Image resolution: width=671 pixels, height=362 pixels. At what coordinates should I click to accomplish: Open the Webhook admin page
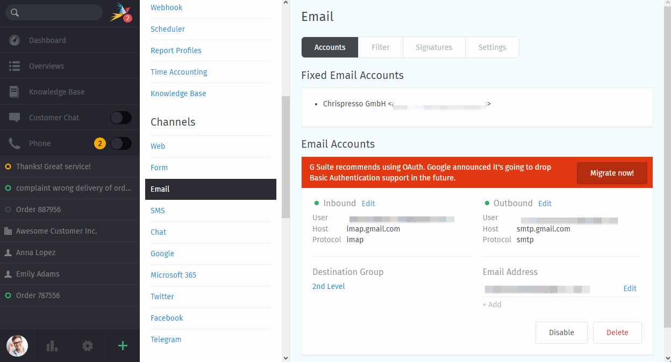pos(167,8)
